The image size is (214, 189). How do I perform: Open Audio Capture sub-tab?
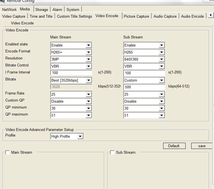[x=165, y=16]
